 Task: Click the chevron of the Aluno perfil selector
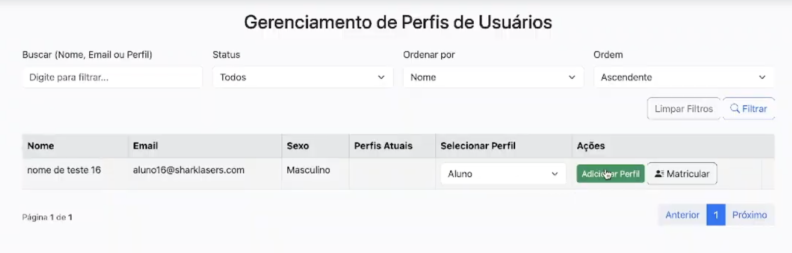tap(555, 174)
